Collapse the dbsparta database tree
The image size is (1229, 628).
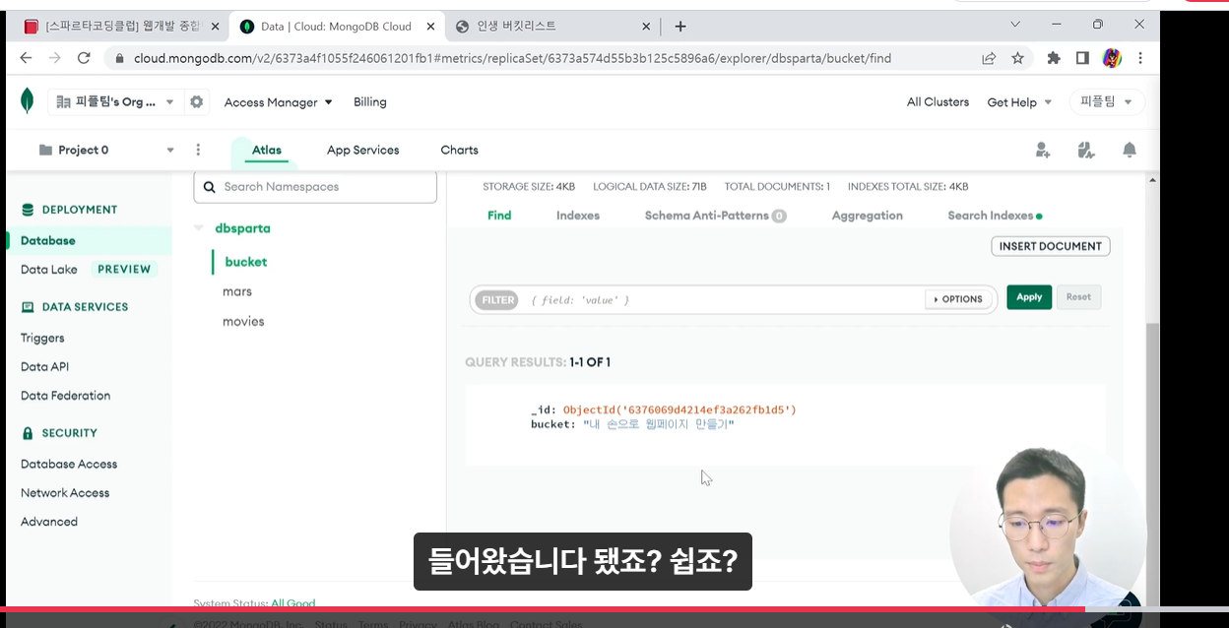[x=199, y=228]
